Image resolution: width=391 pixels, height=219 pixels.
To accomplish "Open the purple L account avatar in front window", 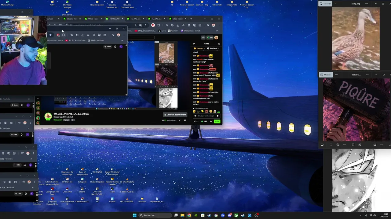I will pos(121,47).
